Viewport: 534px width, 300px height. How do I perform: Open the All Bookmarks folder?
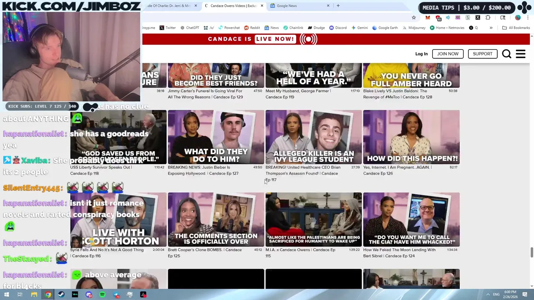(x=516, y=28)
